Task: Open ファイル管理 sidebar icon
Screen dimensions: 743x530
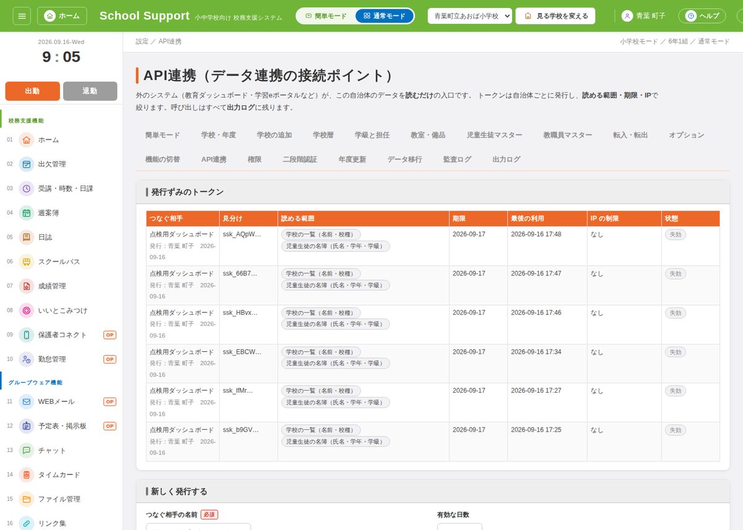Action: [x=27, y=499]
